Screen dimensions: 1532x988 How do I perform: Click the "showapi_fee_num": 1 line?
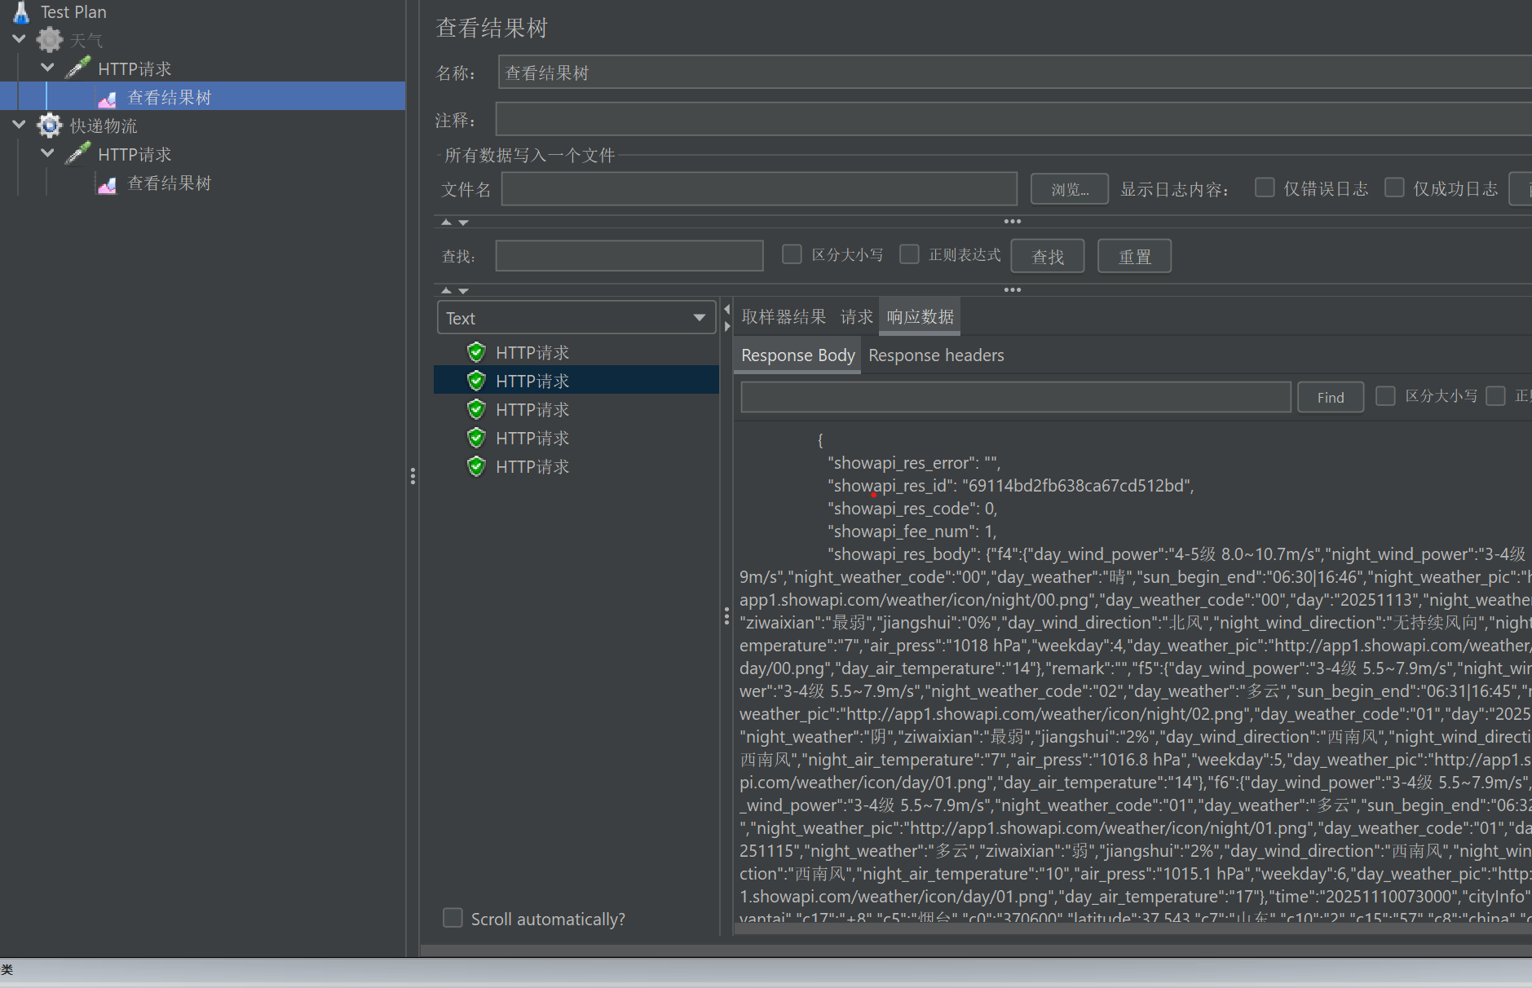click(x=912, y=531)
